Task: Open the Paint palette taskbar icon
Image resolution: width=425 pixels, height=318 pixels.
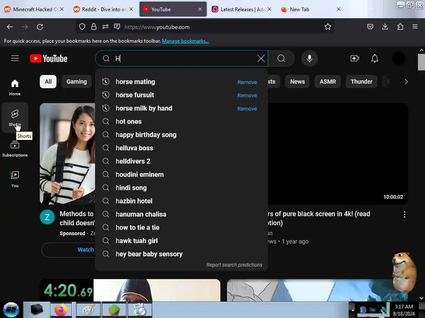Action: point(88,310)
